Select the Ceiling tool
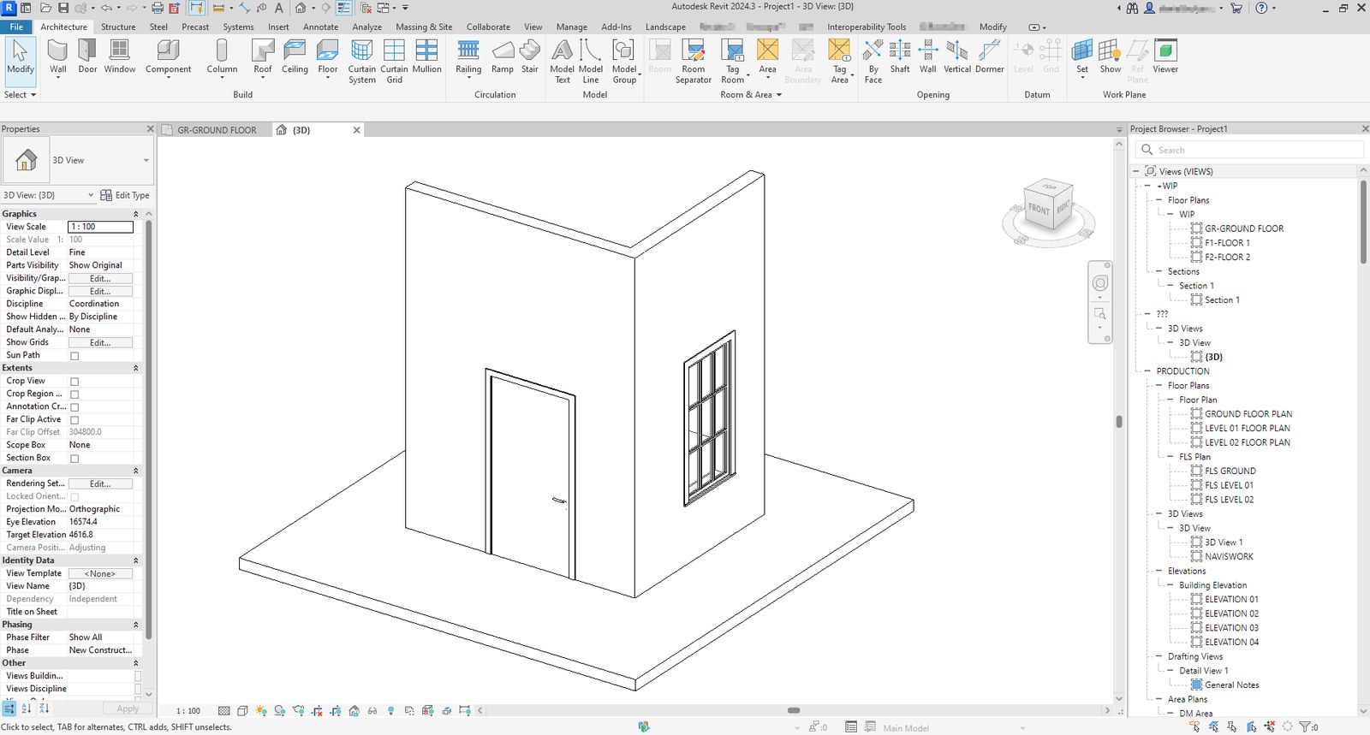 [295, 57]
